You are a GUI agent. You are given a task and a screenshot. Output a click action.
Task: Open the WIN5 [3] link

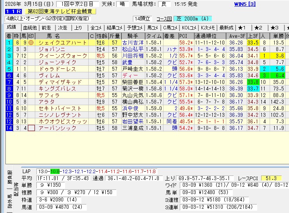(244, 4)
